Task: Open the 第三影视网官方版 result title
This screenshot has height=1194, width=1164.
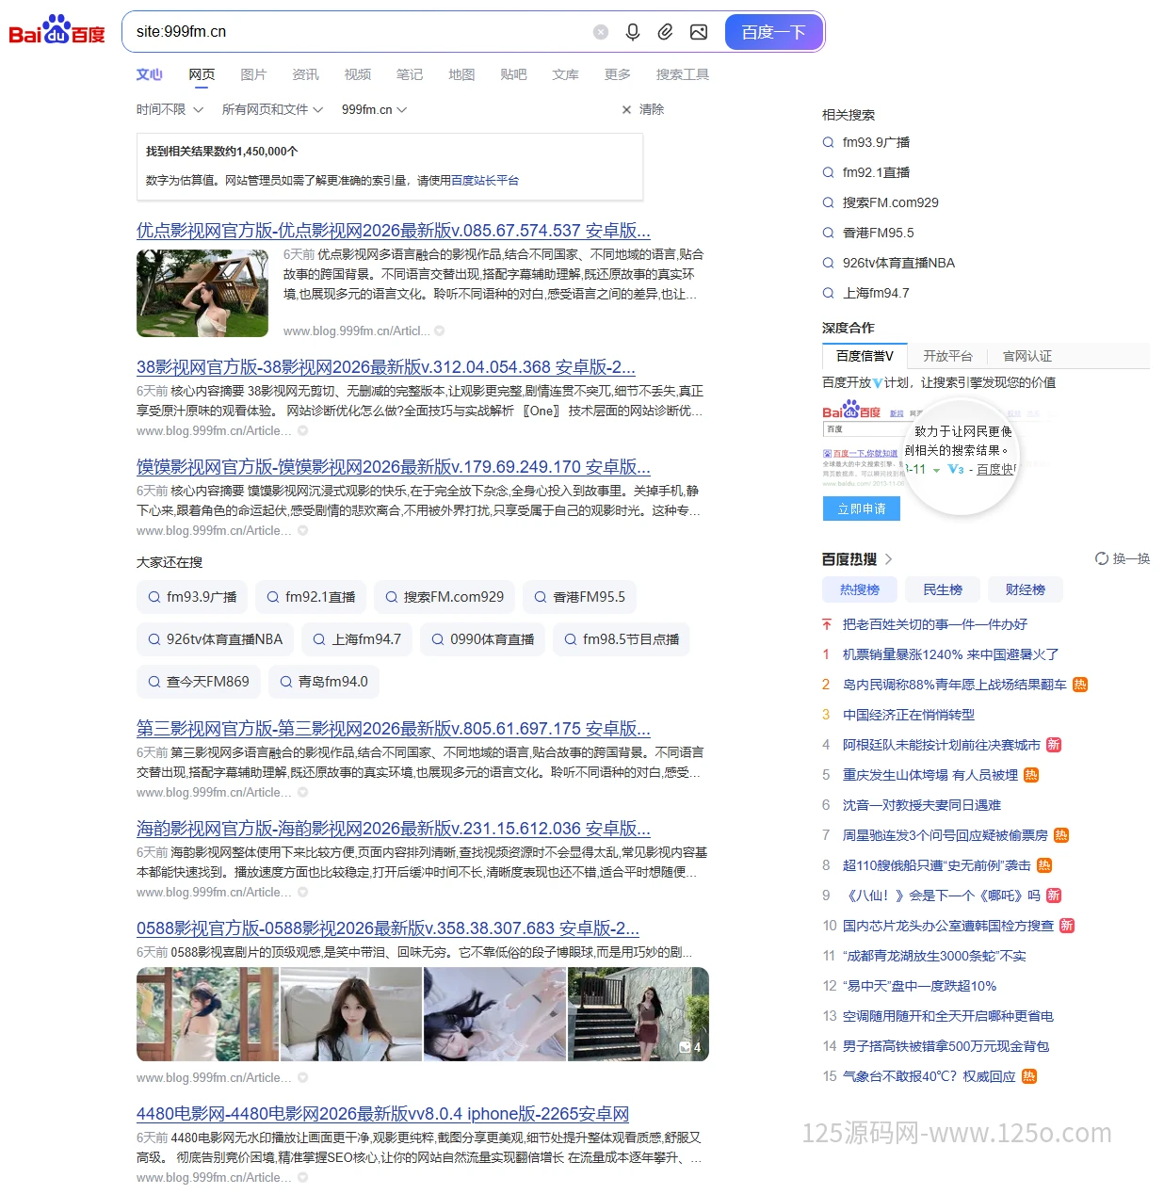Action: click(x=394, y=729)
